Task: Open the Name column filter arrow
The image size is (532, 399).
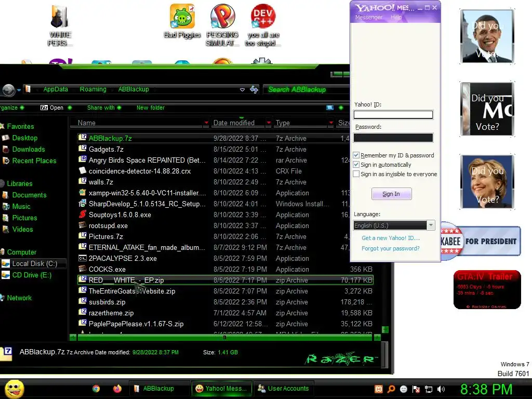Action: [x=206, y=123]
